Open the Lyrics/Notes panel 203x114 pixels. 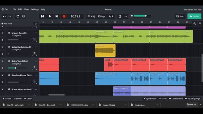[x=150, y=98]
